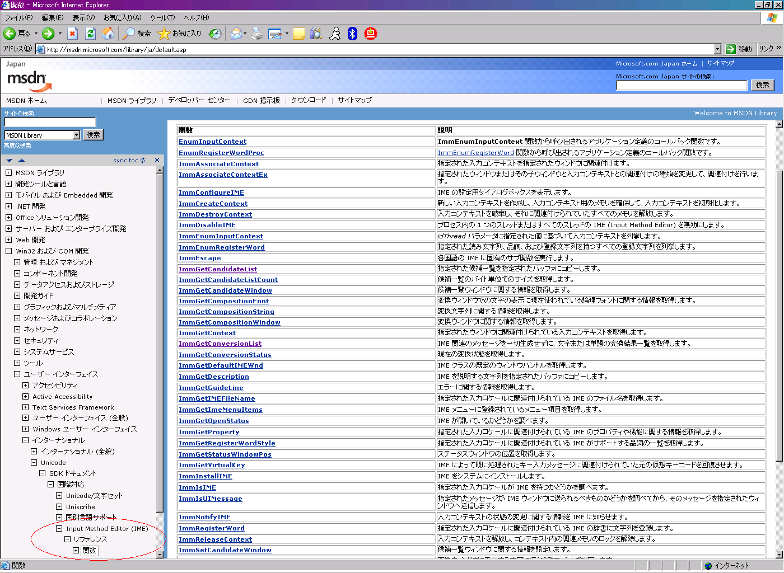
Task: Click 検索 button beside Microsoft.com search box
Action: (762, 85)
